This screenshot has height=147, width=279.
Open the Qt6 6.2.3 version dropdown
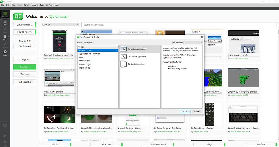[x=61, y=24]
